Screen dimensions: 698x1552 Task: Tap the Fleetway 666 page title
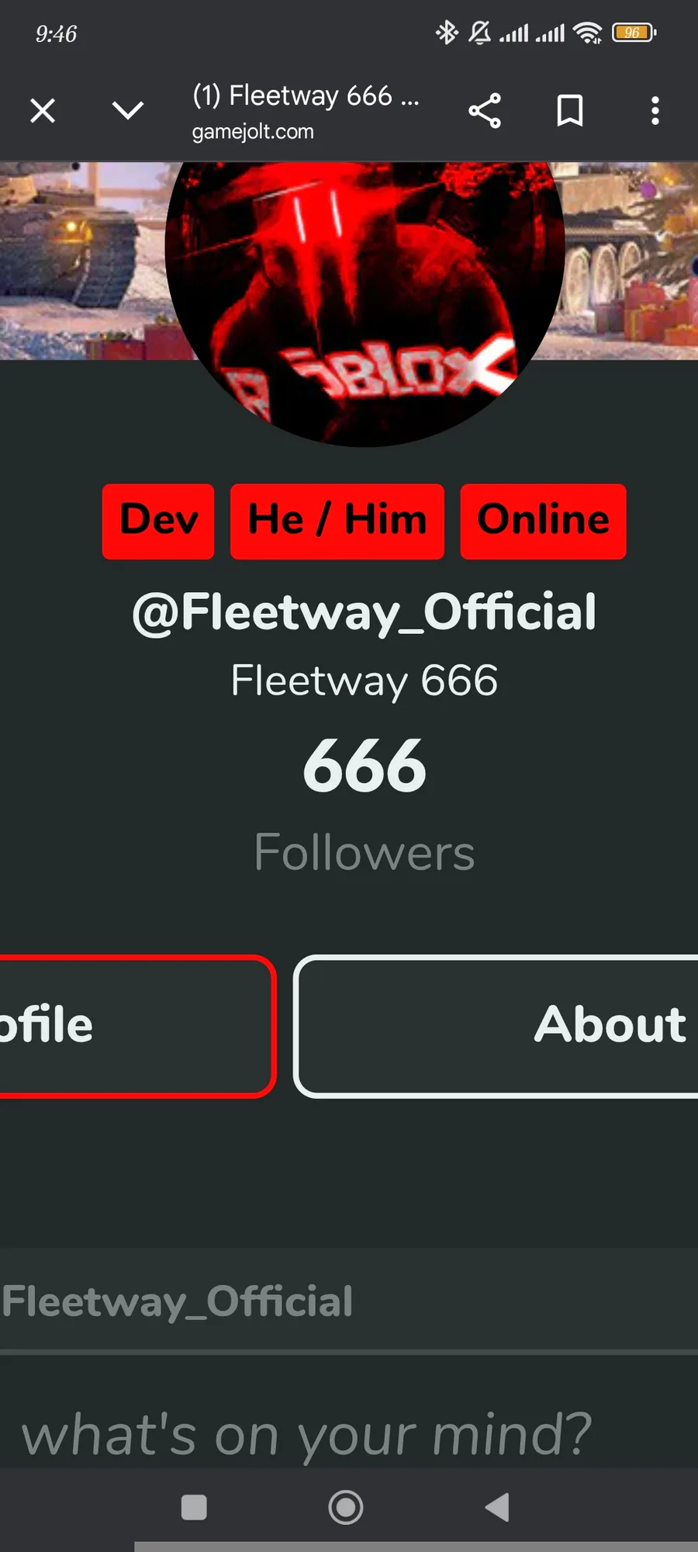306,96
